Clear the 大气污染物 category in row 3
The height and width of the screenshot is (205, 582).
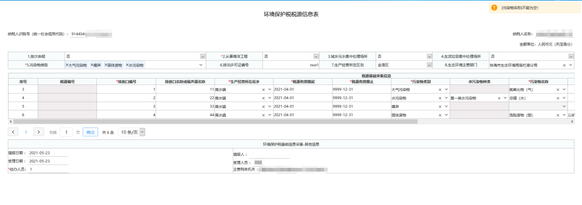pos(440,90)
